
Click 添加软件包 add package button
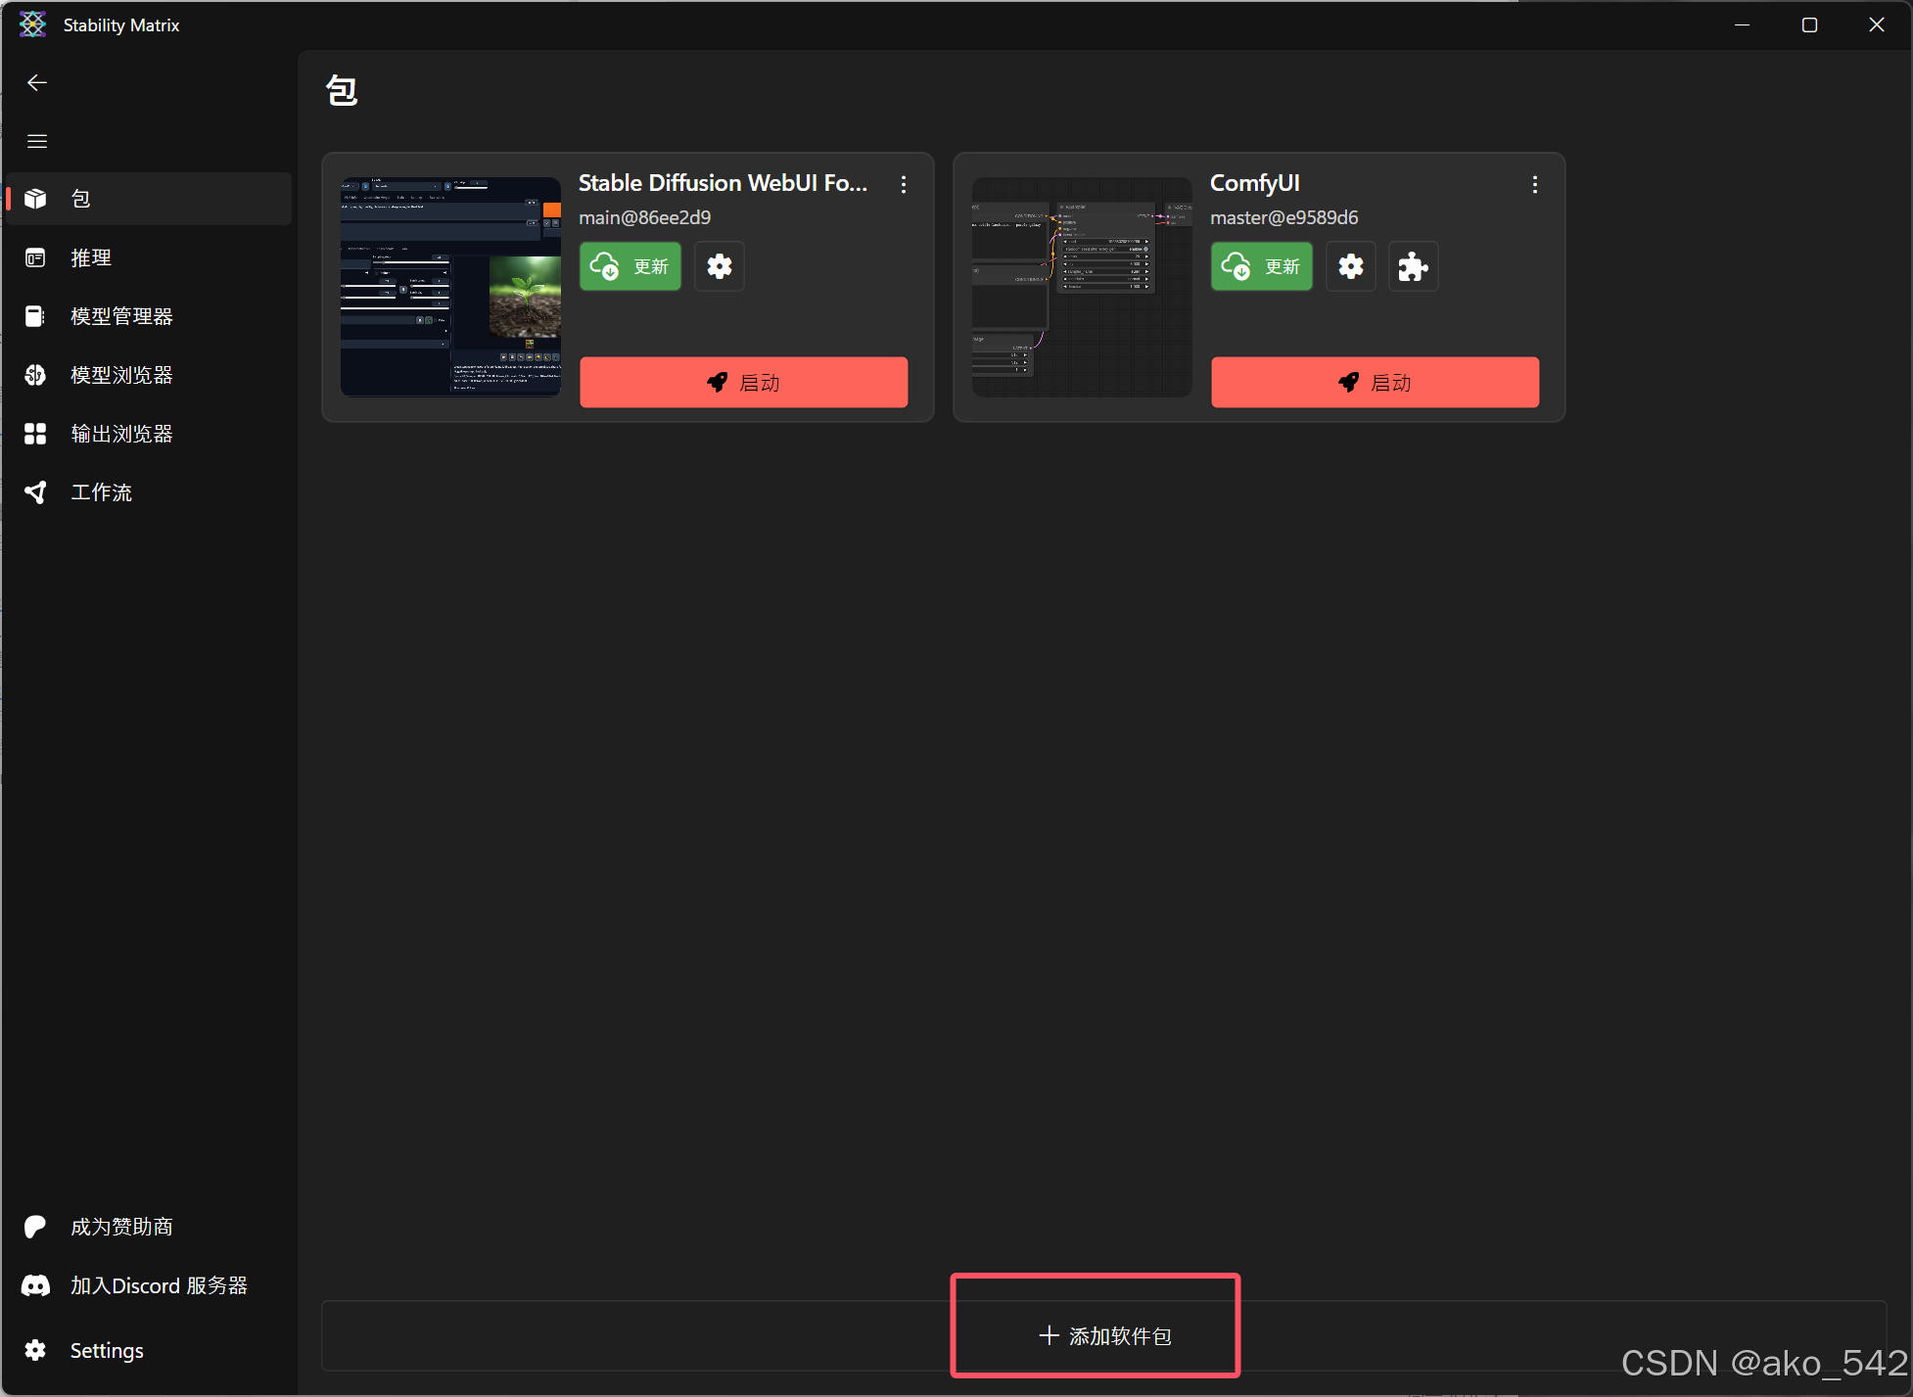click(1104, 1335)
